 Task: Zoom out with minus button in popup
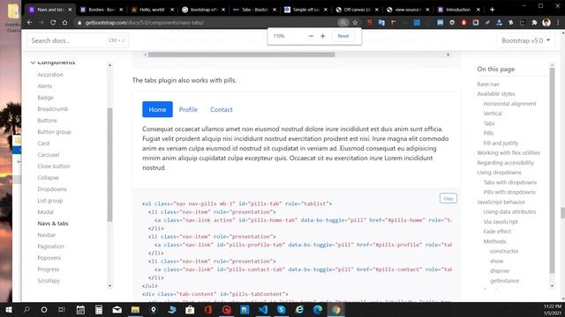311,36
